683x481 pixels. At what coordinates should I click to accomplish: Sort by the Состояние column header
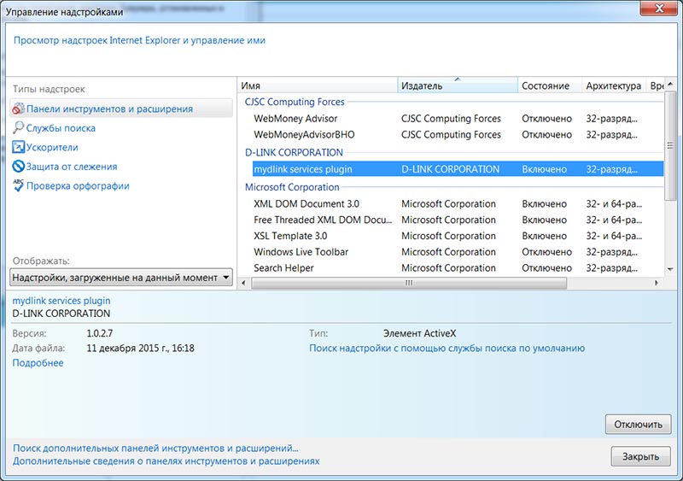pyautogui.click(x=550, y=85)
